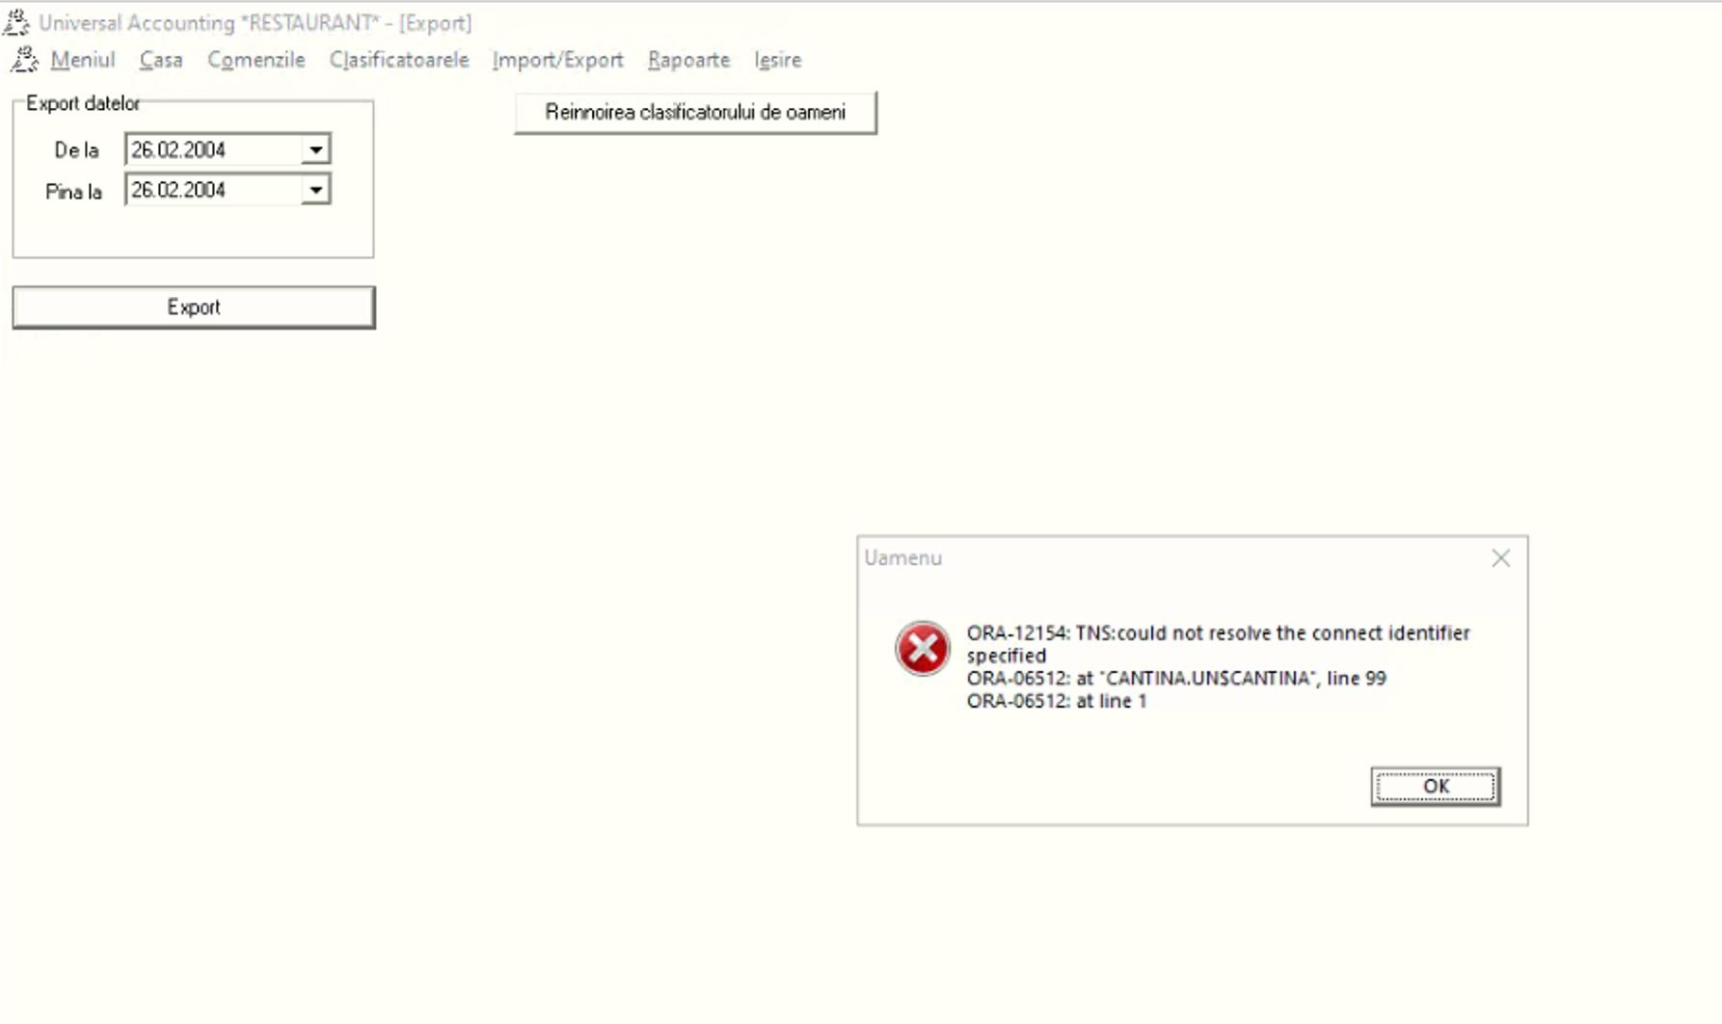Click the ORA-12154 error message text
1722x1024 pixels.
(x=1218, y=644)
